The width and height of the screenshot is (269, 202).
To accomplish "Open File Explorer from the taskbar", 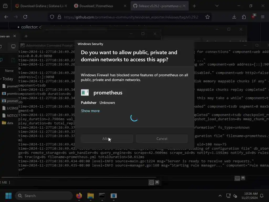I will pyautogui.click(x=90, y=196).
